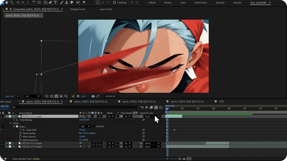This screenshot has width=287, height=161.
Task: Click the toggle transparency grid icon
Action: pyautogui.click(x=52, y=96)
